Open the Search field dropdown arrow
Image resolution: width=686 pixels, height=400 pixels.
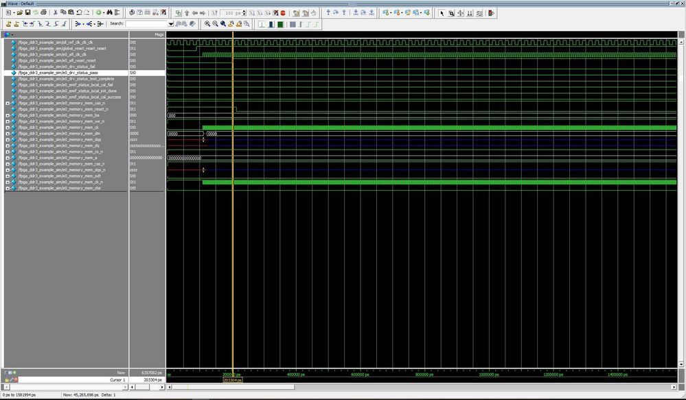click(171, 24)
